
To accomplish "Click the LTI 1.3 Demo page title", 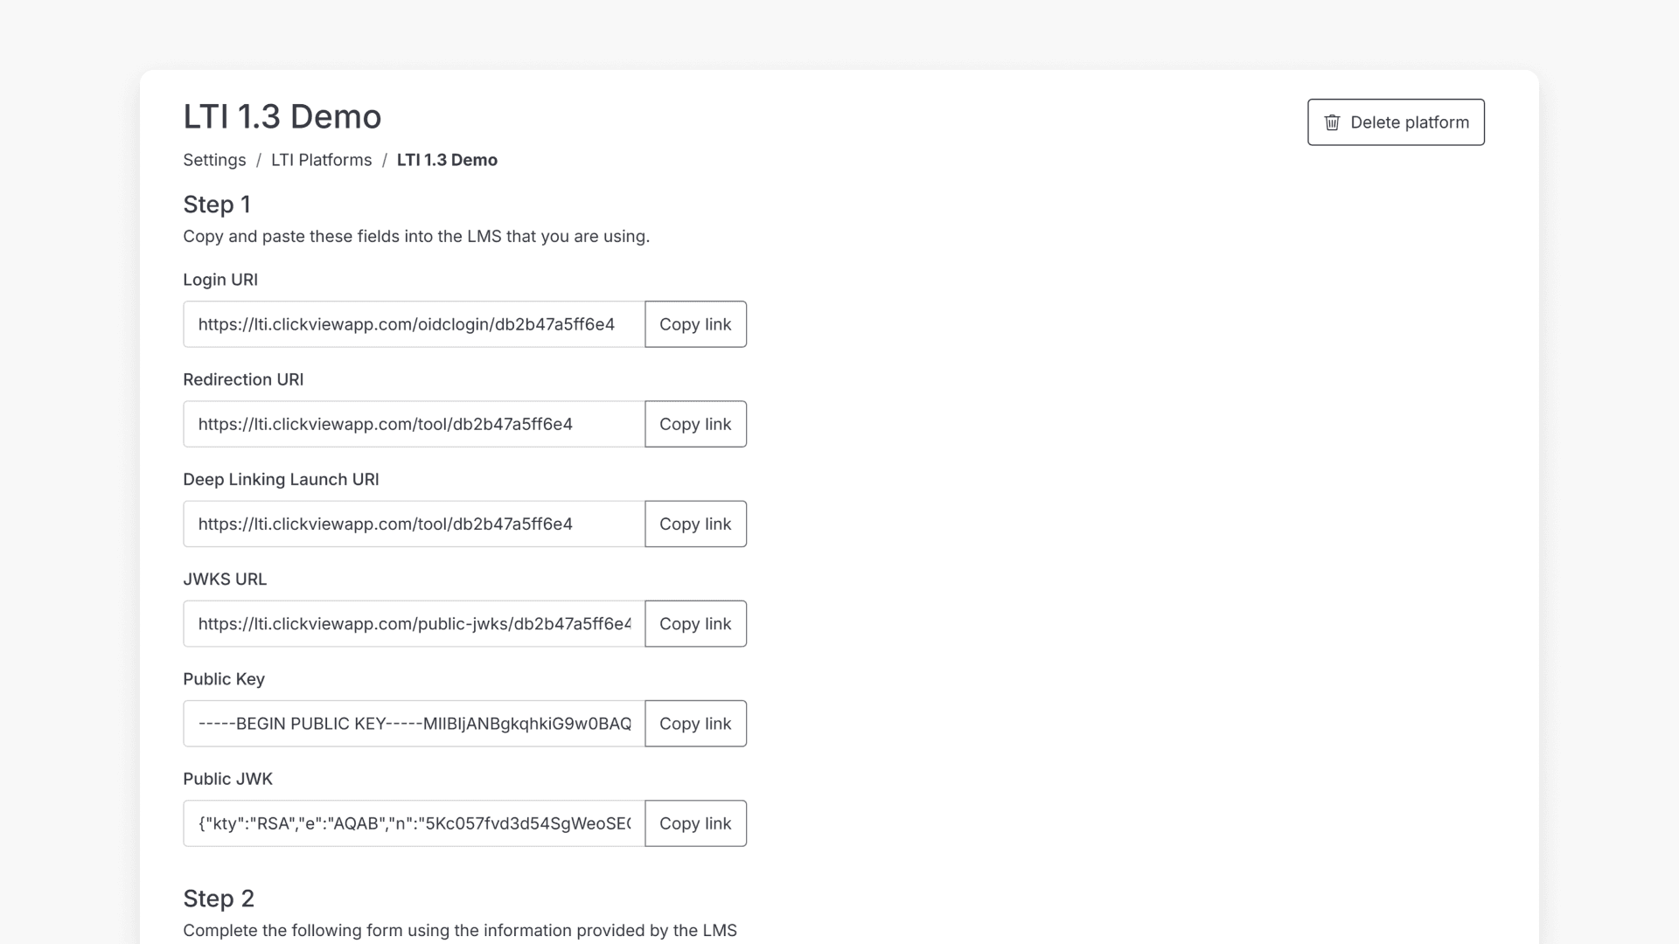I will tap(282, 116).
